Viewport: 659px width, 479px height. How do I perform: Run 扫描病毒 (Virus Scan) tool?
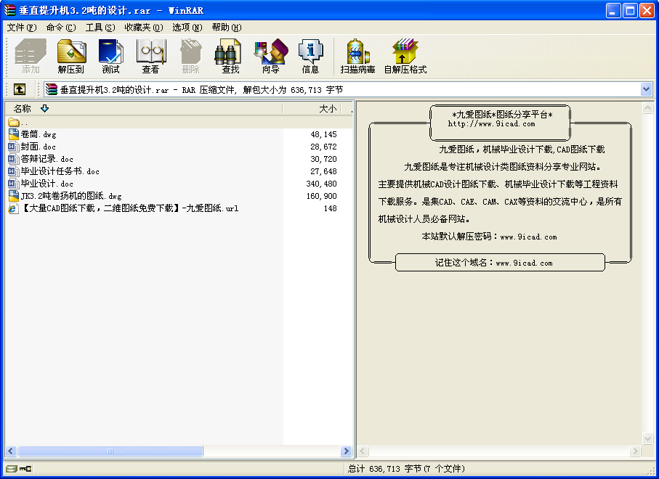(x=357, y=56)
